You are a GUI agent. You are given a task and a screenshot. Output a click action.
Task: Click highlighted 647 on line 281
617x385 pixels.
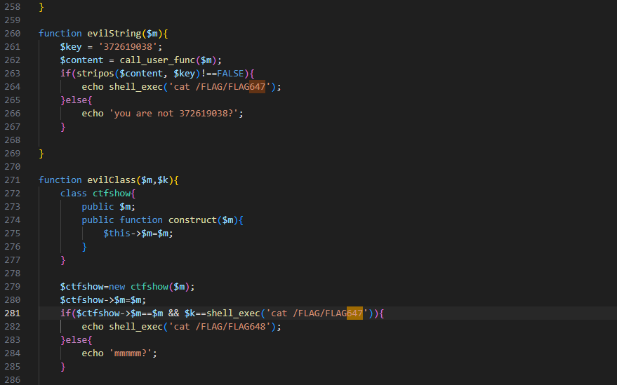point(354,313)
